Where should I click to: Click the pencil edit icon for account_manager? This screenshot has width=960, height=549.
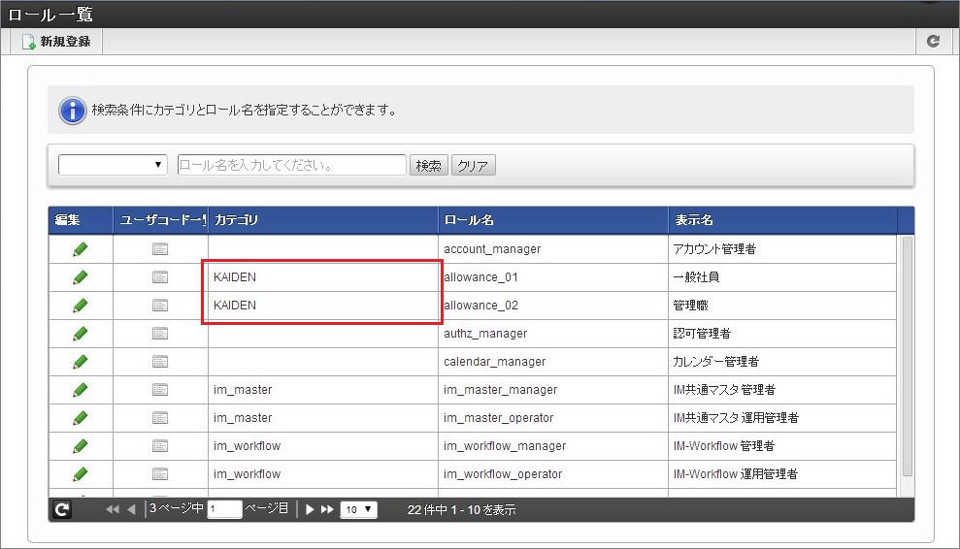(81, 249)
